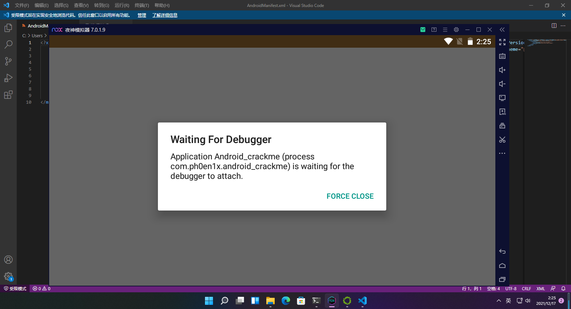Viewport: 571px width, 309px height.
Task: Click the code minimap in editor
Action: (x=546, y=42)
